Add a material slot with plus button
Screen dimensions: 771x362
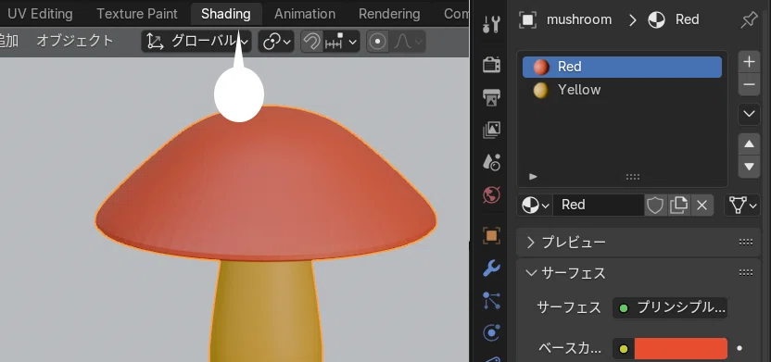tap(749, 62)
